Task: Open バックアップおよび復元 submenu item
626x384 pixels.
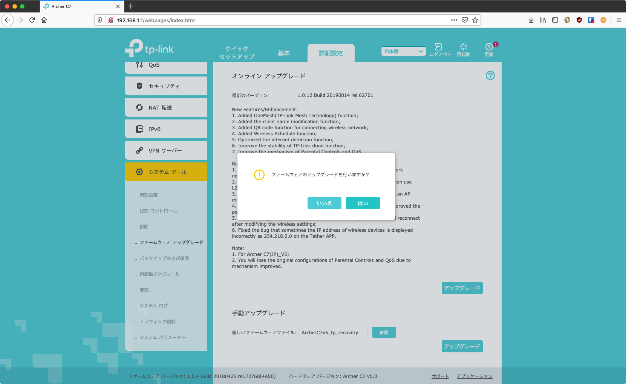Action: click(164, 259)
